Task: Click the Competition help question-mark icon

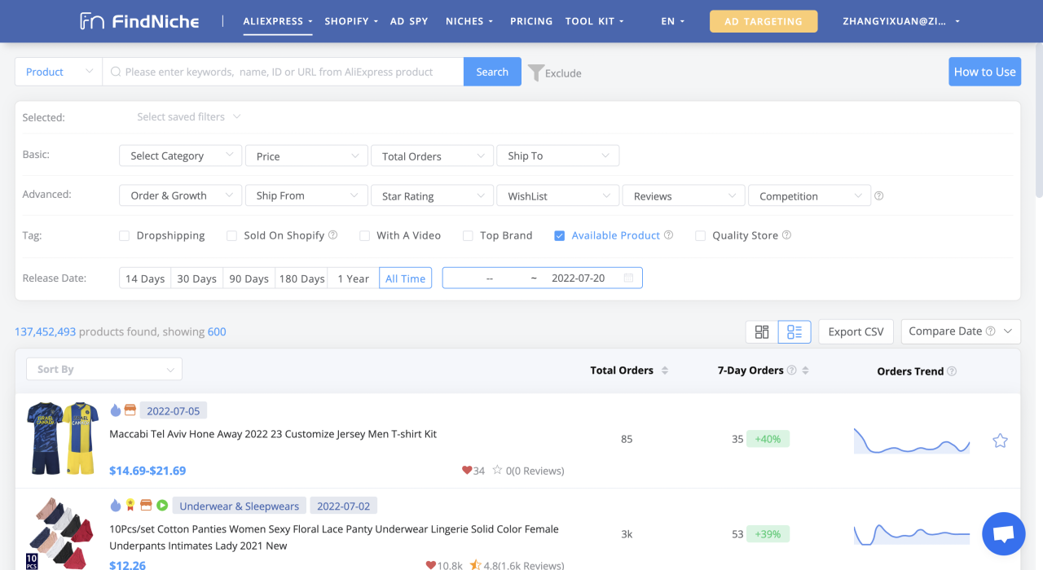Action: click(x=878, y=196)
